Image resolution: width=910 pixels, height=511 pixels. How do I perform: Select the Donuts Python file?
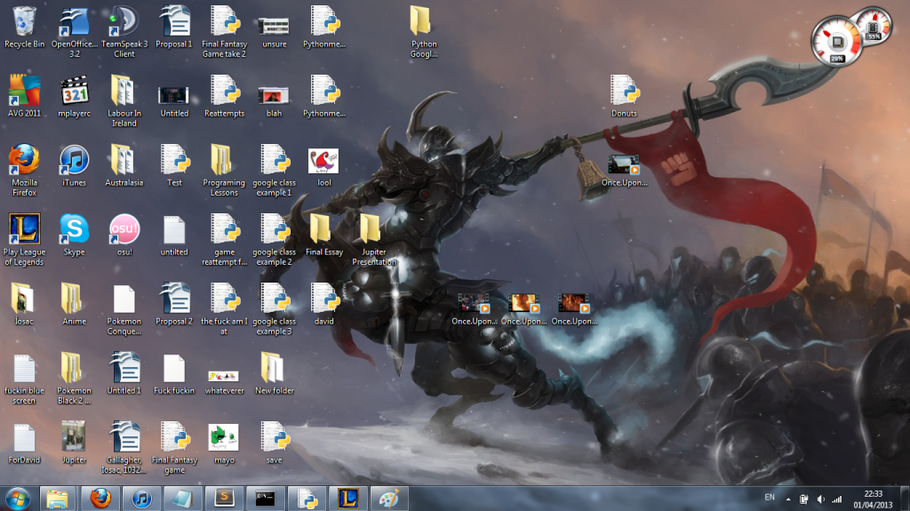[x=625, y=91]
